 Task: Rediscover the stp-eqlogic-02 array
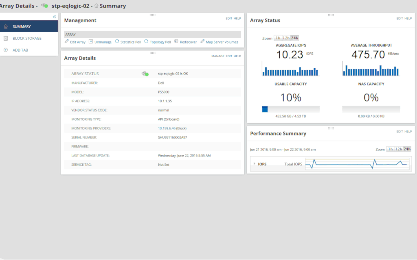[x=175, y=42]
